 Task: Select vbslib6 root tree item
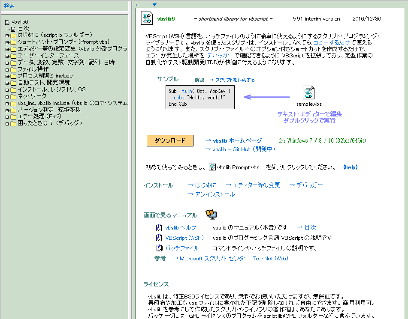20,22
